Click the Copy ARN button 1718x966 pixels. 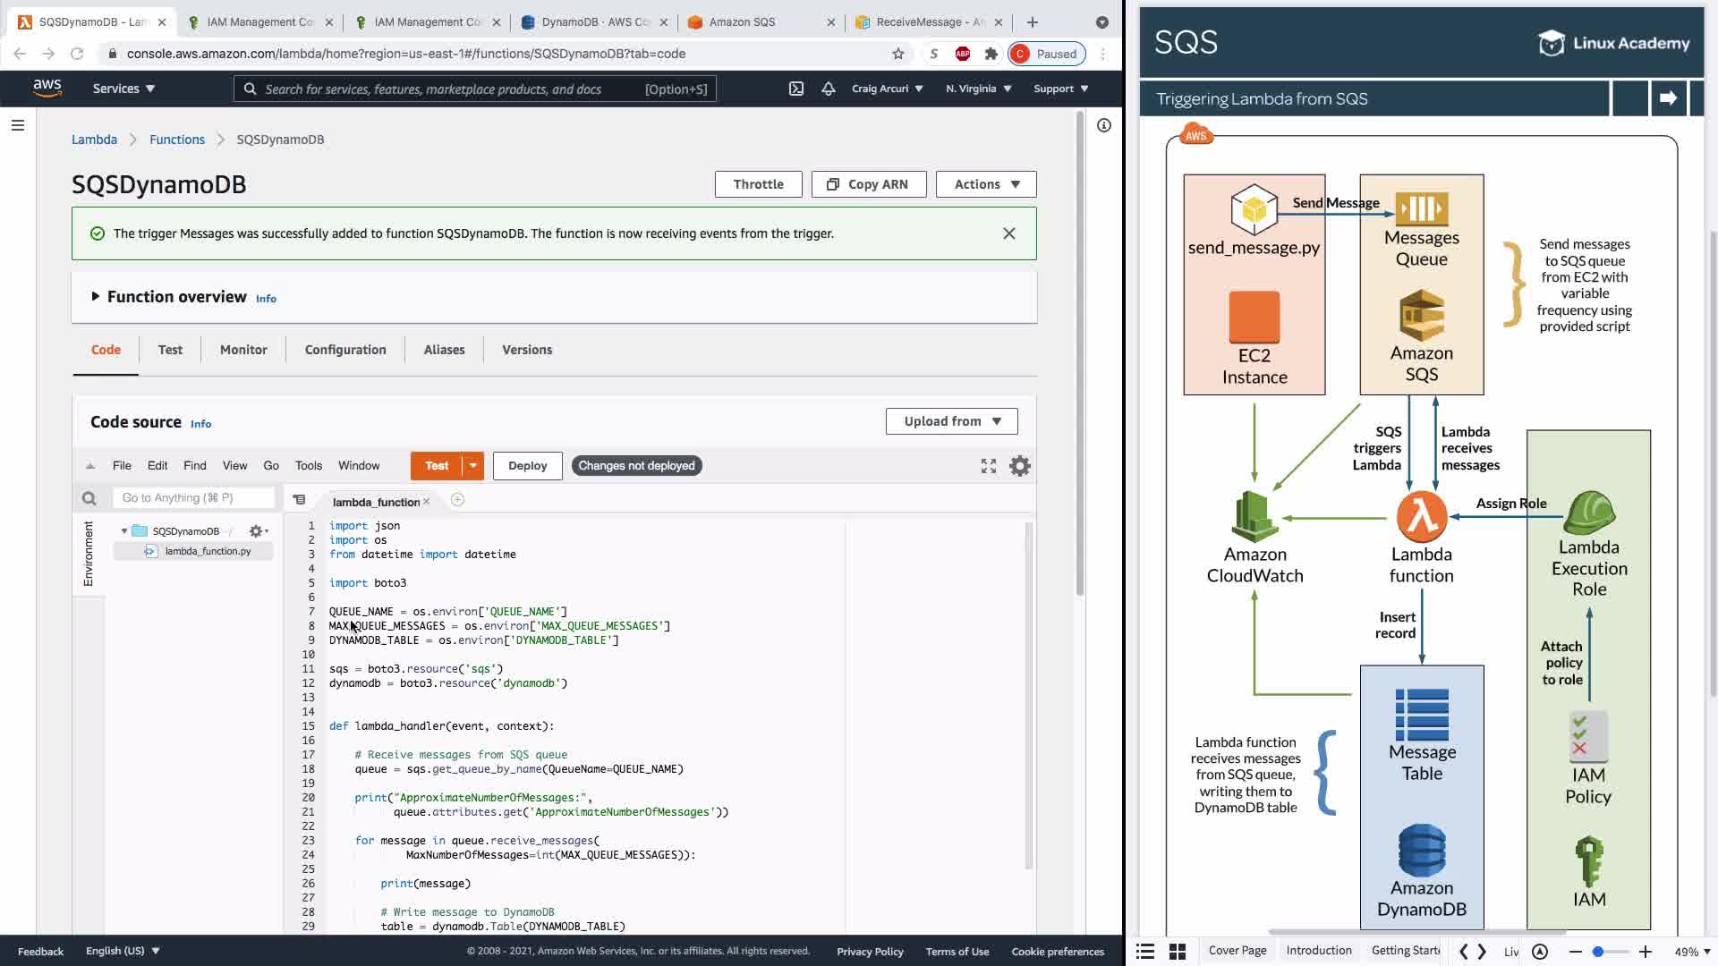pyautogui.click(x=868, y=184)
